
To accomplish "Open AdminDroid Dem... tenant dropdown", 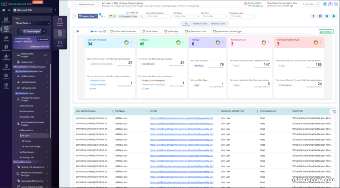I will (89, 4).
